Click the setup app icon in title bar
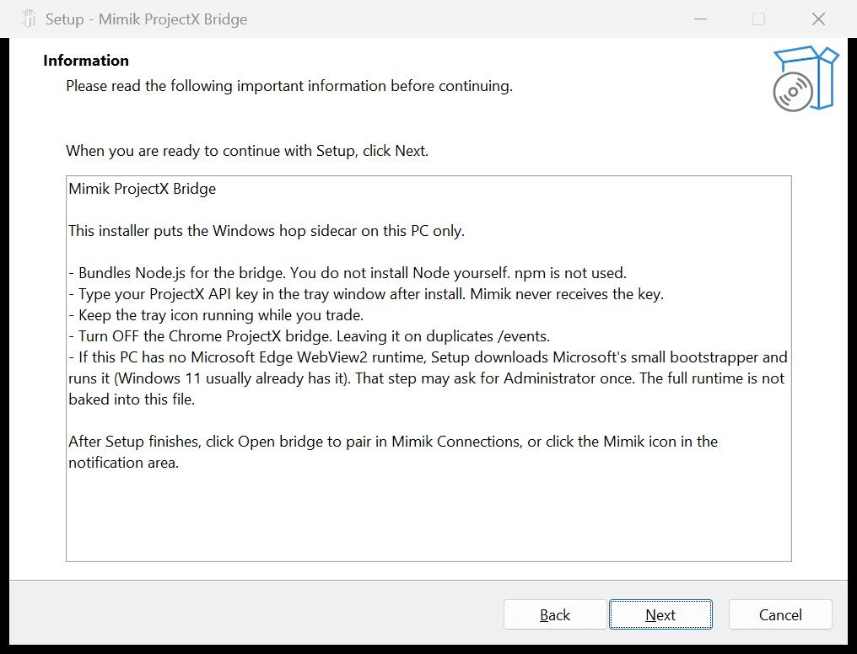 click(29, 19)
